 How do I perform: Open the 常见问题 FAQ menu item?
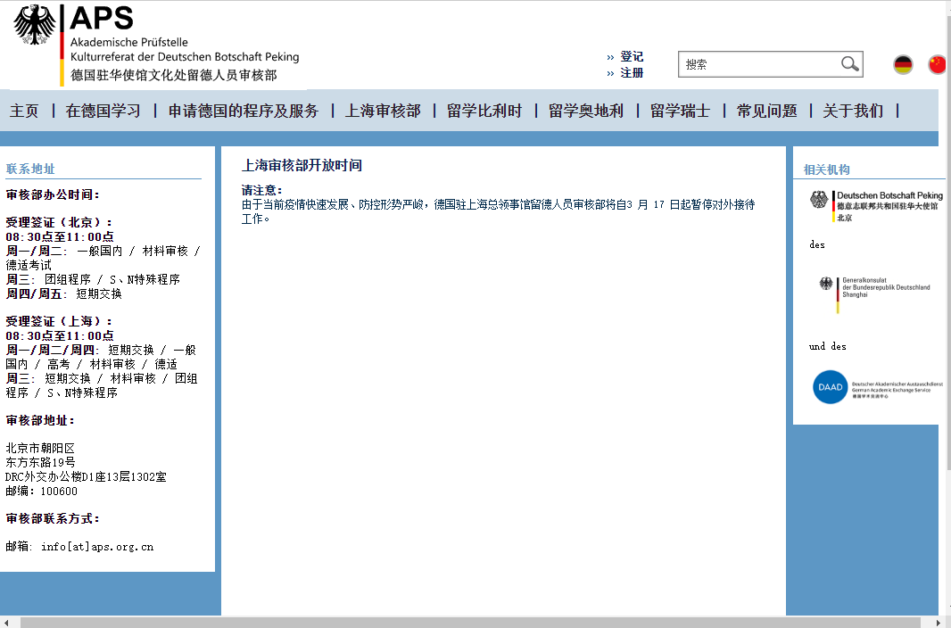[766, 111]
